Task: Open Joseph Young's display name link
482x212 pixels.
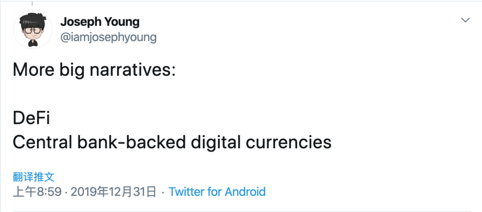Action: pyautogui.click(x=100, y=21)
